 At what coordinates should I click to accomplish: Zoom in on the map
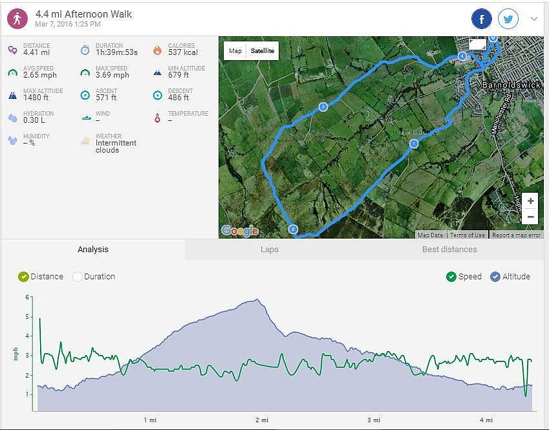click(x=530, y=201)
